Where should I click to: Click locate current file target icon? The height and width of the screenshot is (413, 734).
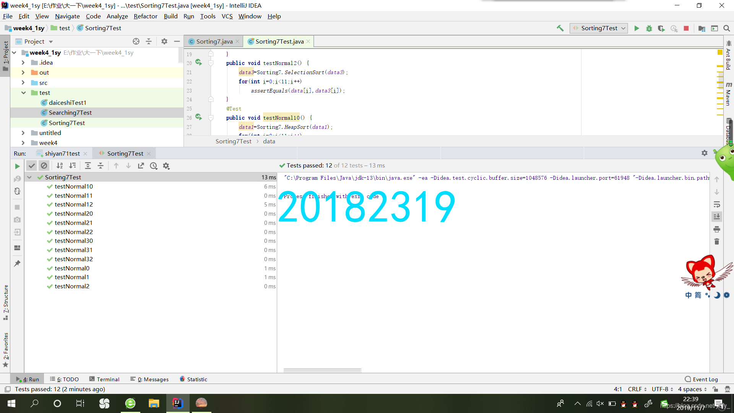pyautogui.click(x=136, y=41)
